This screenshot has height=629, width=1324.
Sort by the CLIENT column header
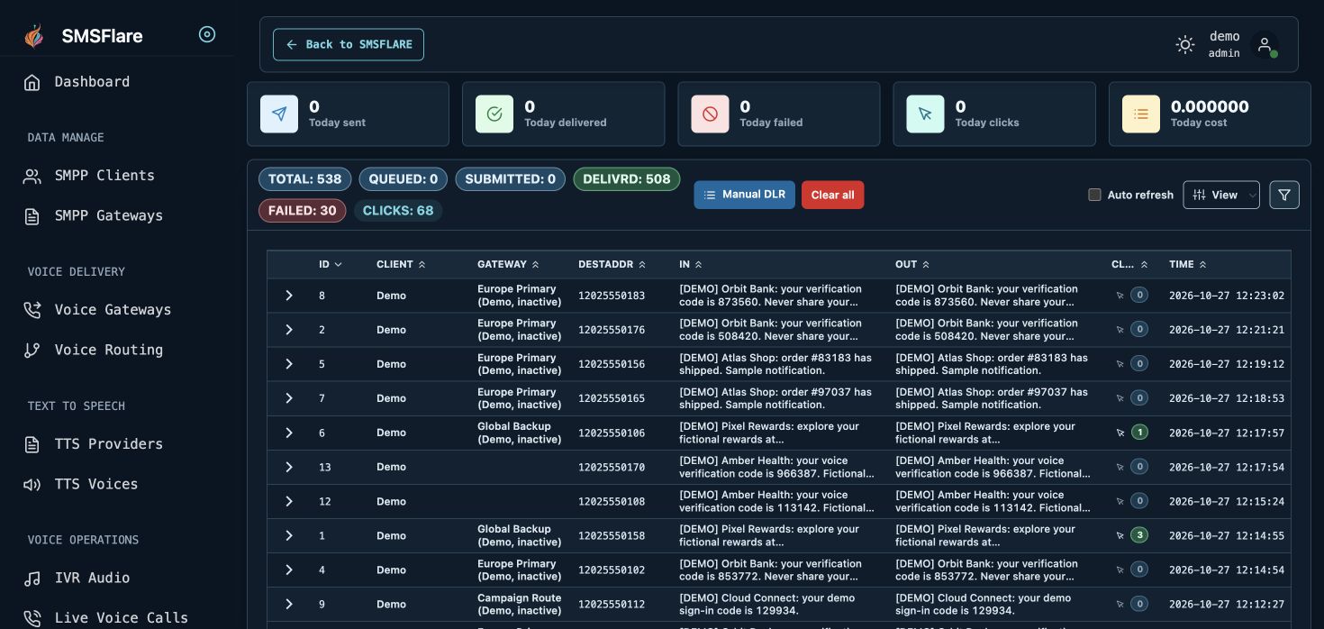(x=401, y=265)
